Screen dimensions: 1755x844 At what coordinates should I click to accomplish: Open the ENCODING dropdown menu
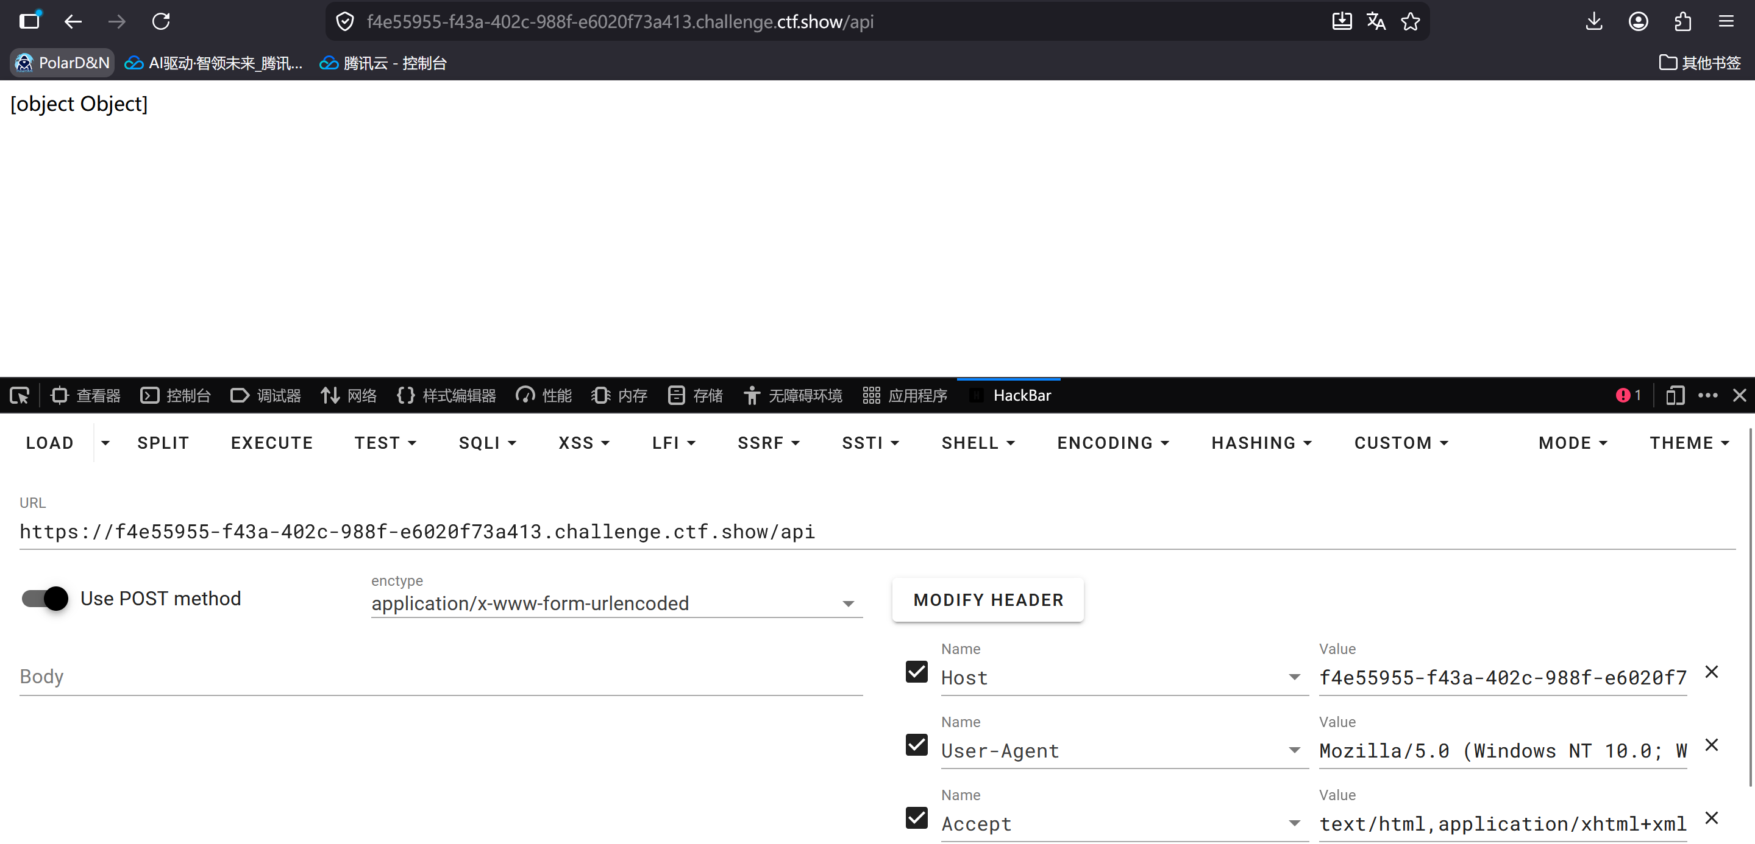tap(1113, 443)
